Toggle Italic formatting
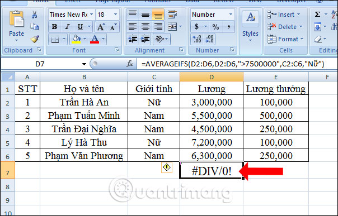This screenshot has height=216, width=338. [x=67, y=27]
